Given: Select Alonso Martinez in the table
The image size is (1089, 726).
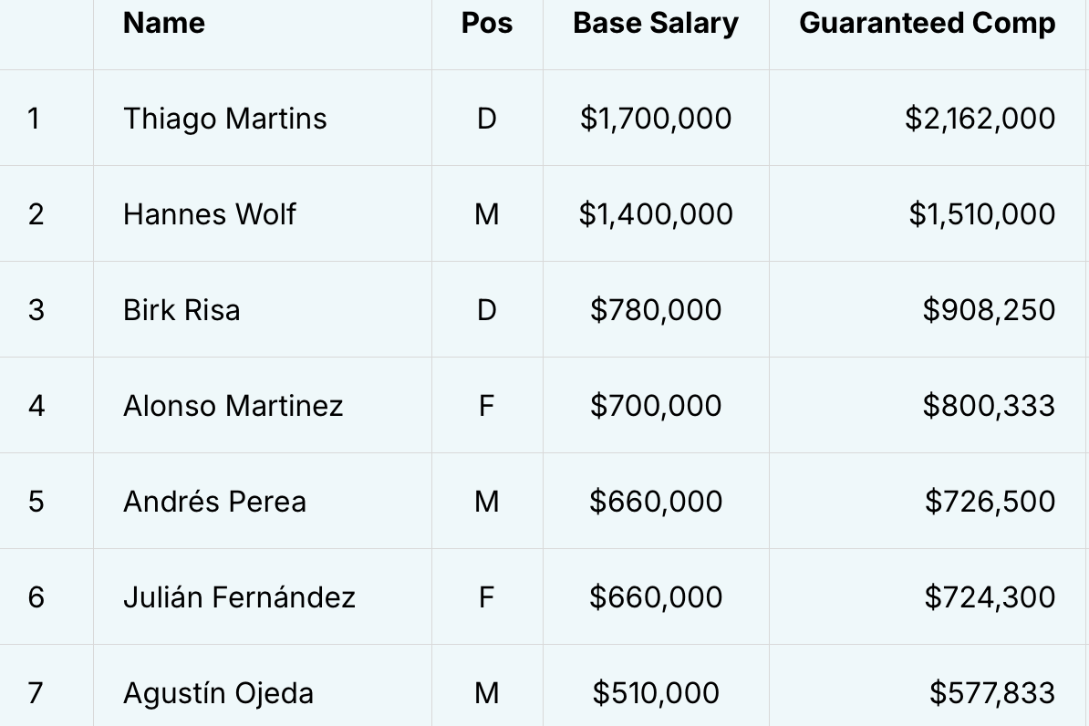Looking at the screenshot, I should [233, 406].
